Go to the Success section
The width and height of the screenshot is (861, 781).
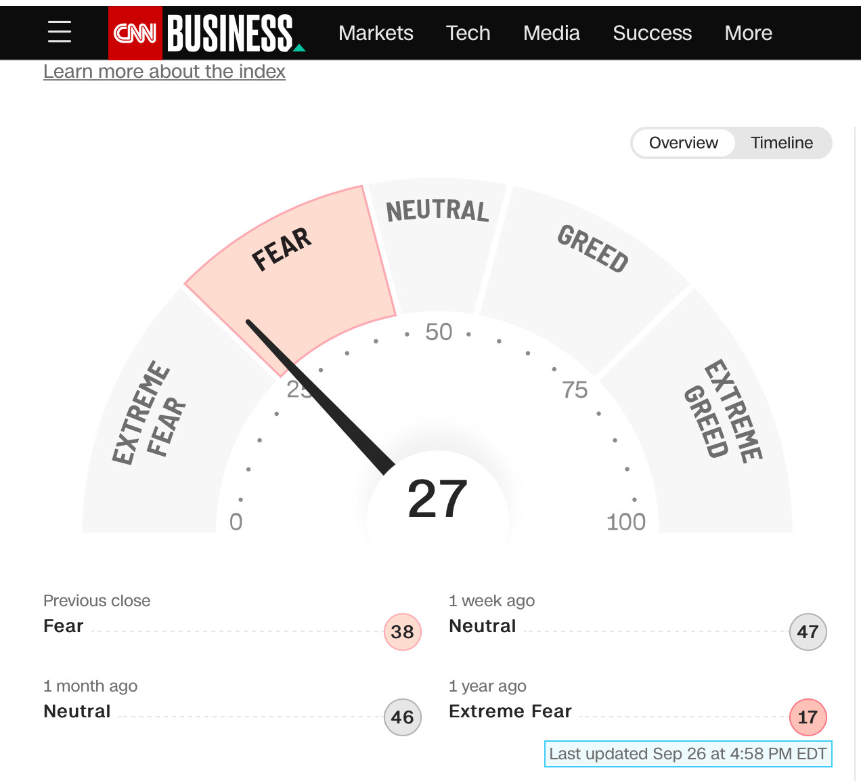tap(652, 33)
